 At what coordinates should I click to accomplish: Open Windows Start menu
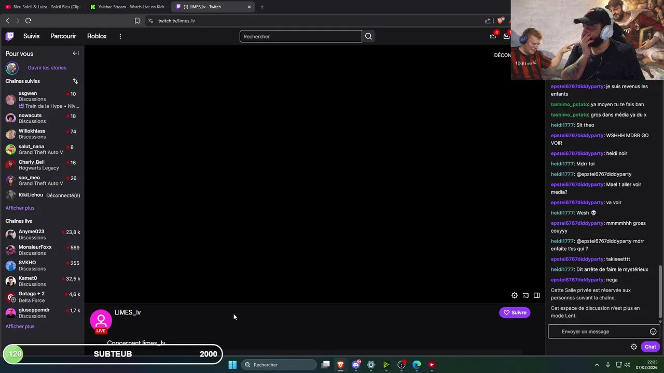pos(232,365)
